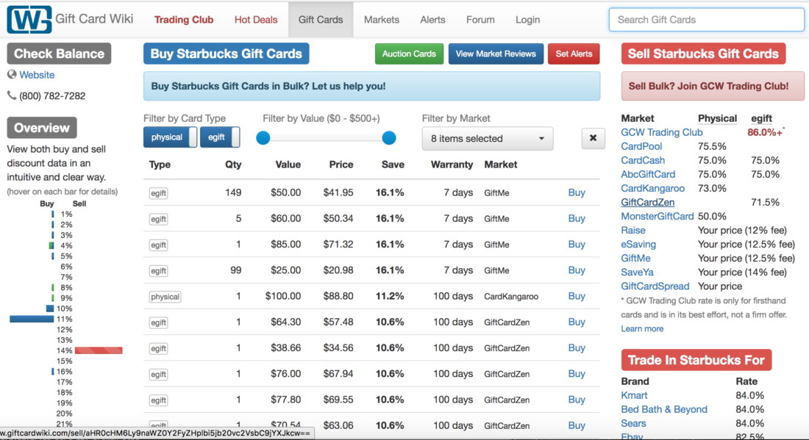This screenshot has width=809, height=440.
Task: Click the globe icon beside Website
Action: pyautogui.click(x=11, y=75)
